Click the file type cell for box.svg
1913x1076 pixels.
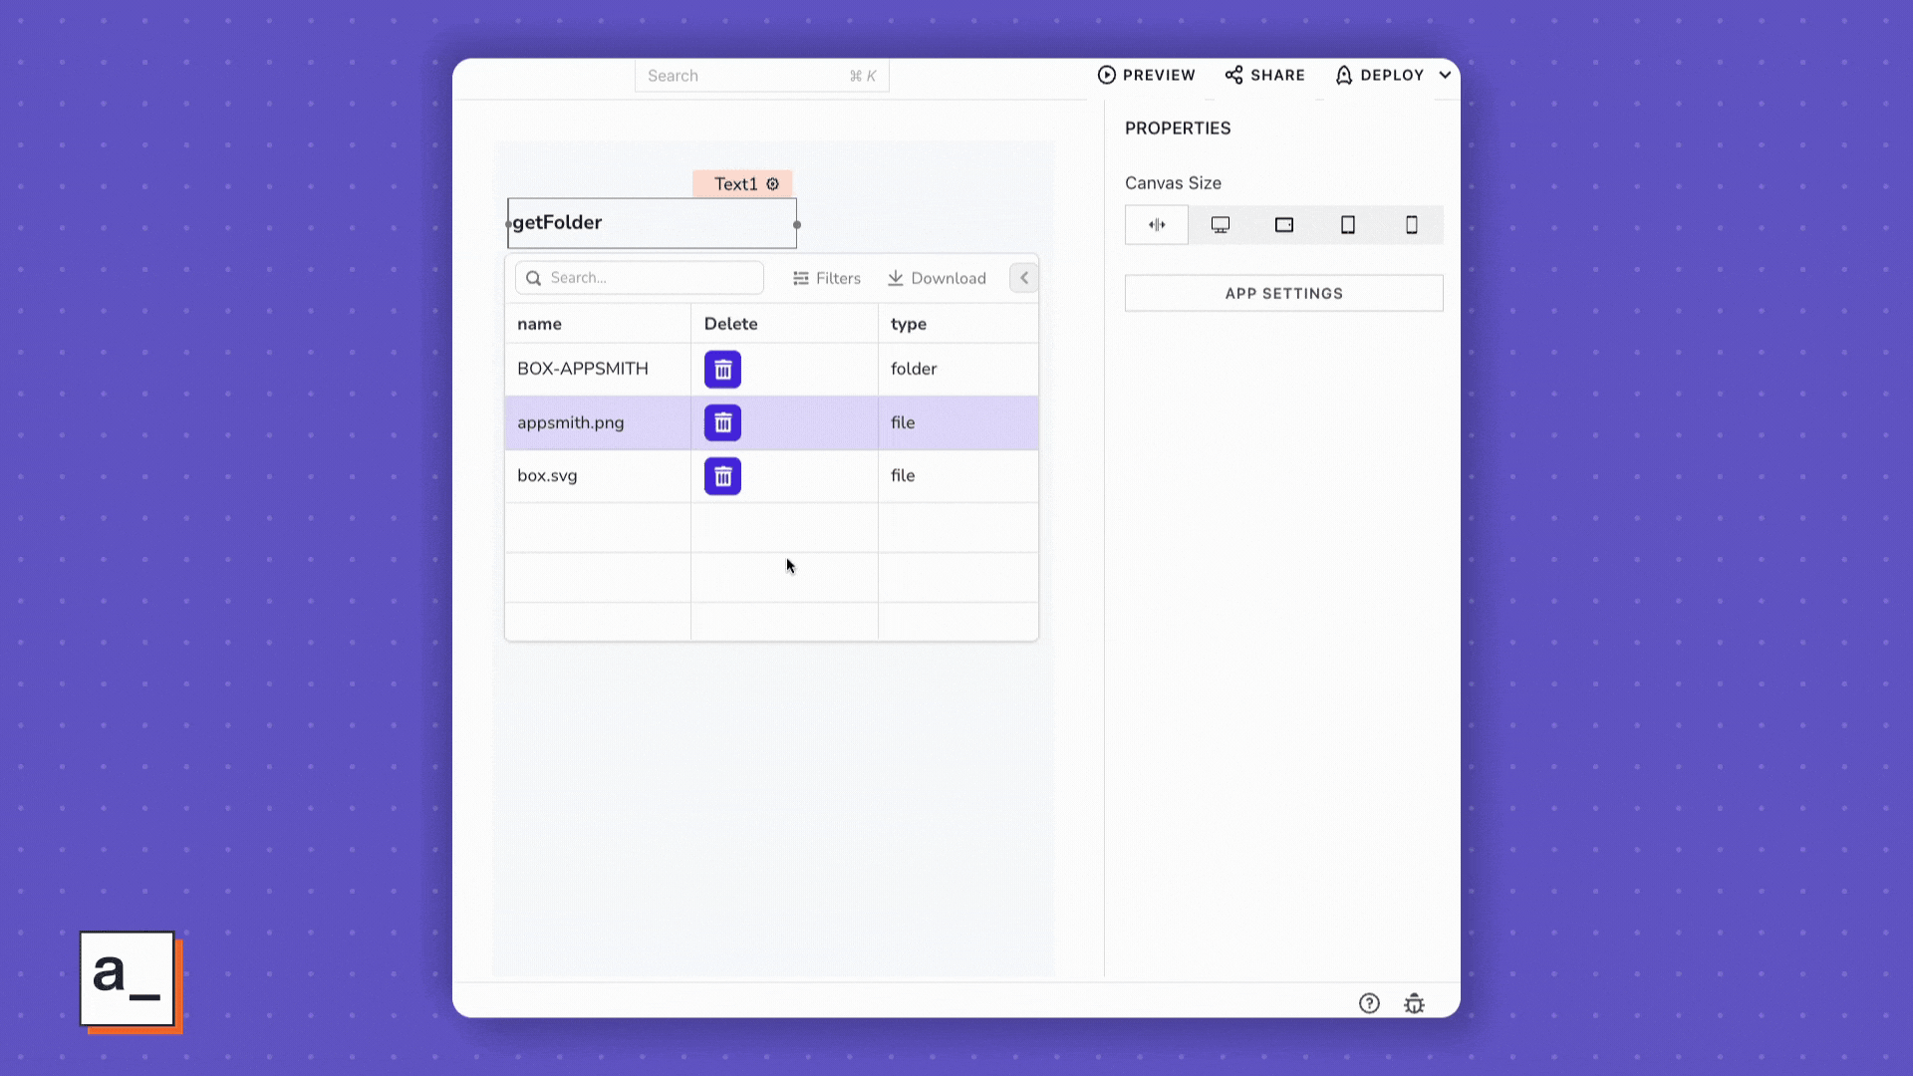(x=958, y=476)
